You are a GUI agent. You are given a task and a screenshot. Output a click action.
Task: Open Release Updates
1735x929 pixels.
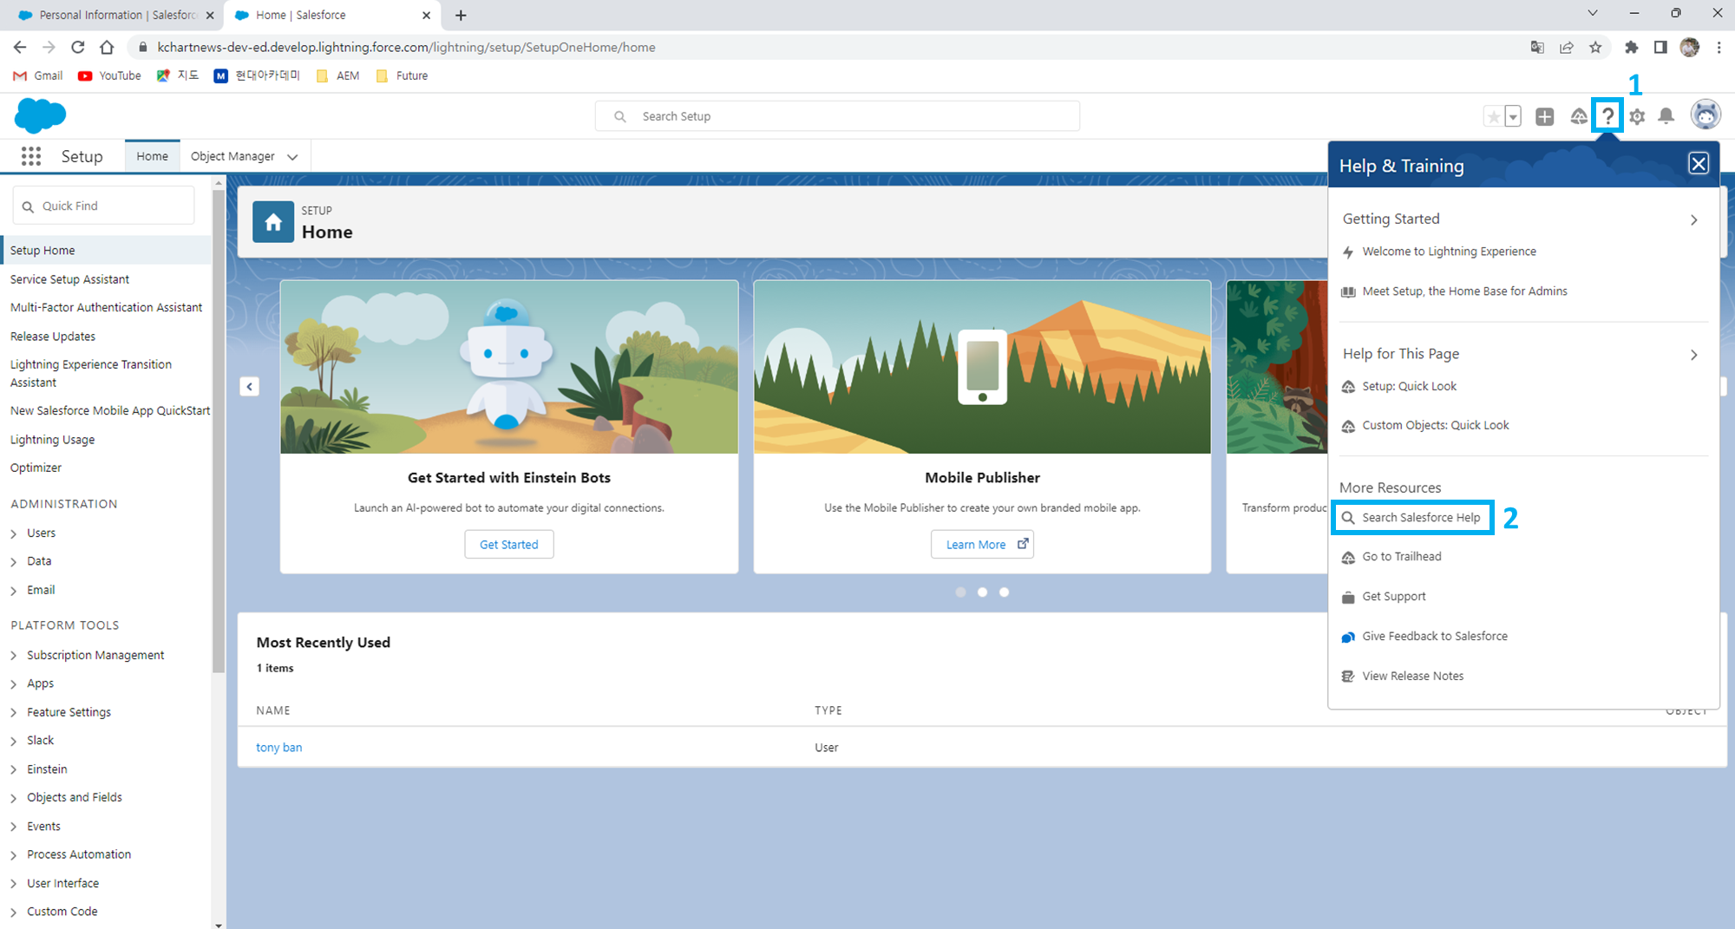(x=53, y=337)
